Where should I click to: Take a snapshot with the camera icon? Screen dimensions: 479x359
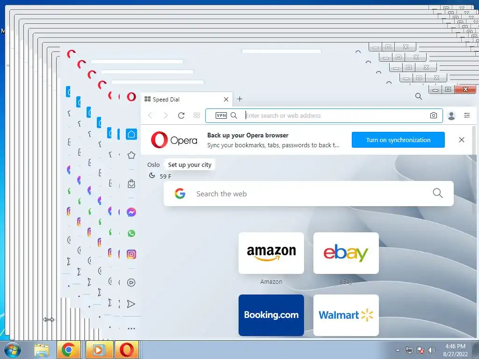tap(434, 115)
